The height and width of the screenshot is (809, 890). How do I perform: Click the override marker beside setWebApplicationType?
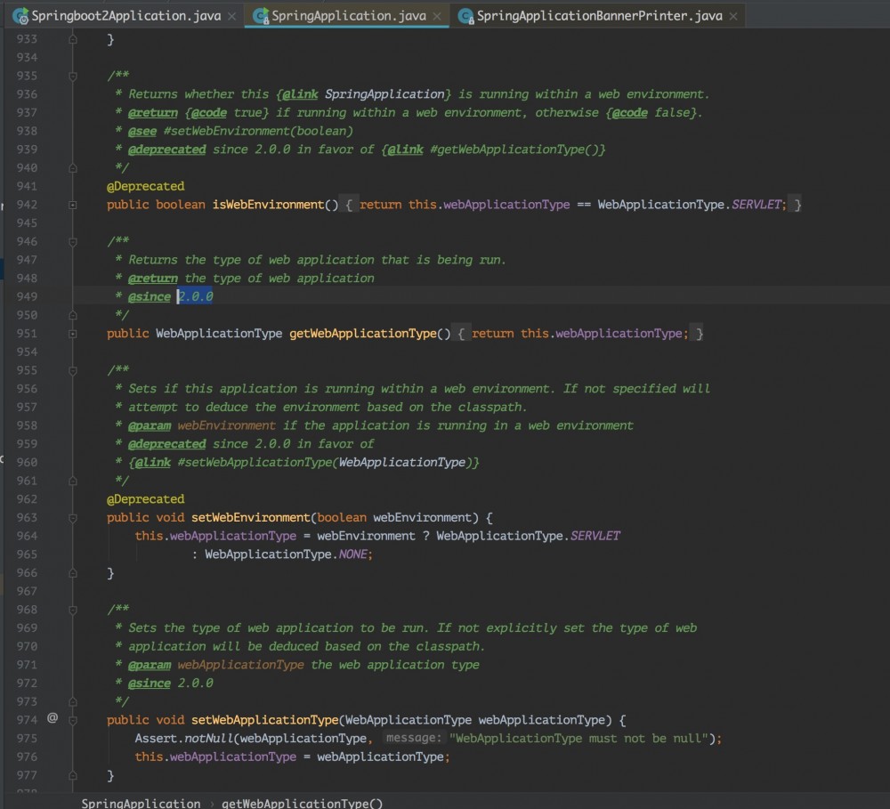coord(51,717)
